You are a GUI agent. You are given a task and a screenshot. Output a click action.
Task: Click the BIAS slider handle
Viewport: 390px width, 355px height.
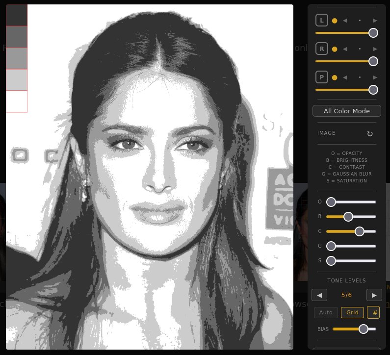coord(364,329)
